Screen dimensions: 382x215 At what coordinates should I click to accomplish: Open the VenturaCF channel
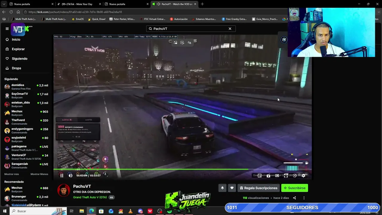tap(26, 157)
